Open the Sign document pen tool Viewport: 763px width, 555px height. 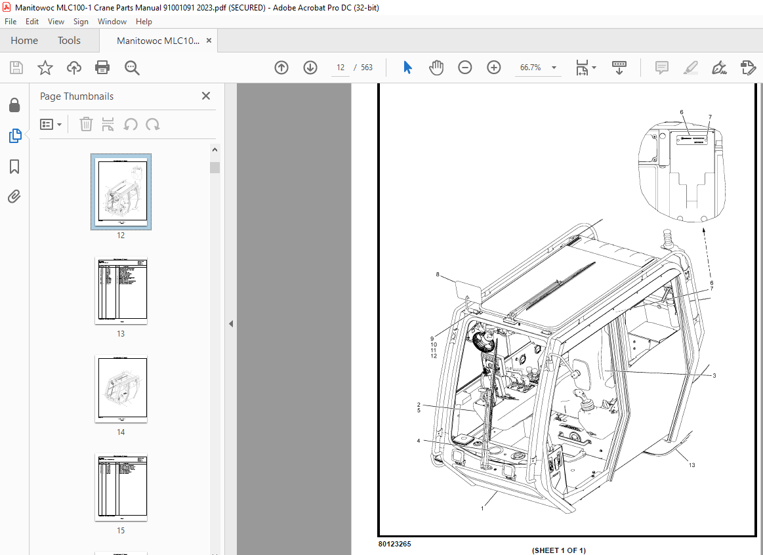[719, 68]
